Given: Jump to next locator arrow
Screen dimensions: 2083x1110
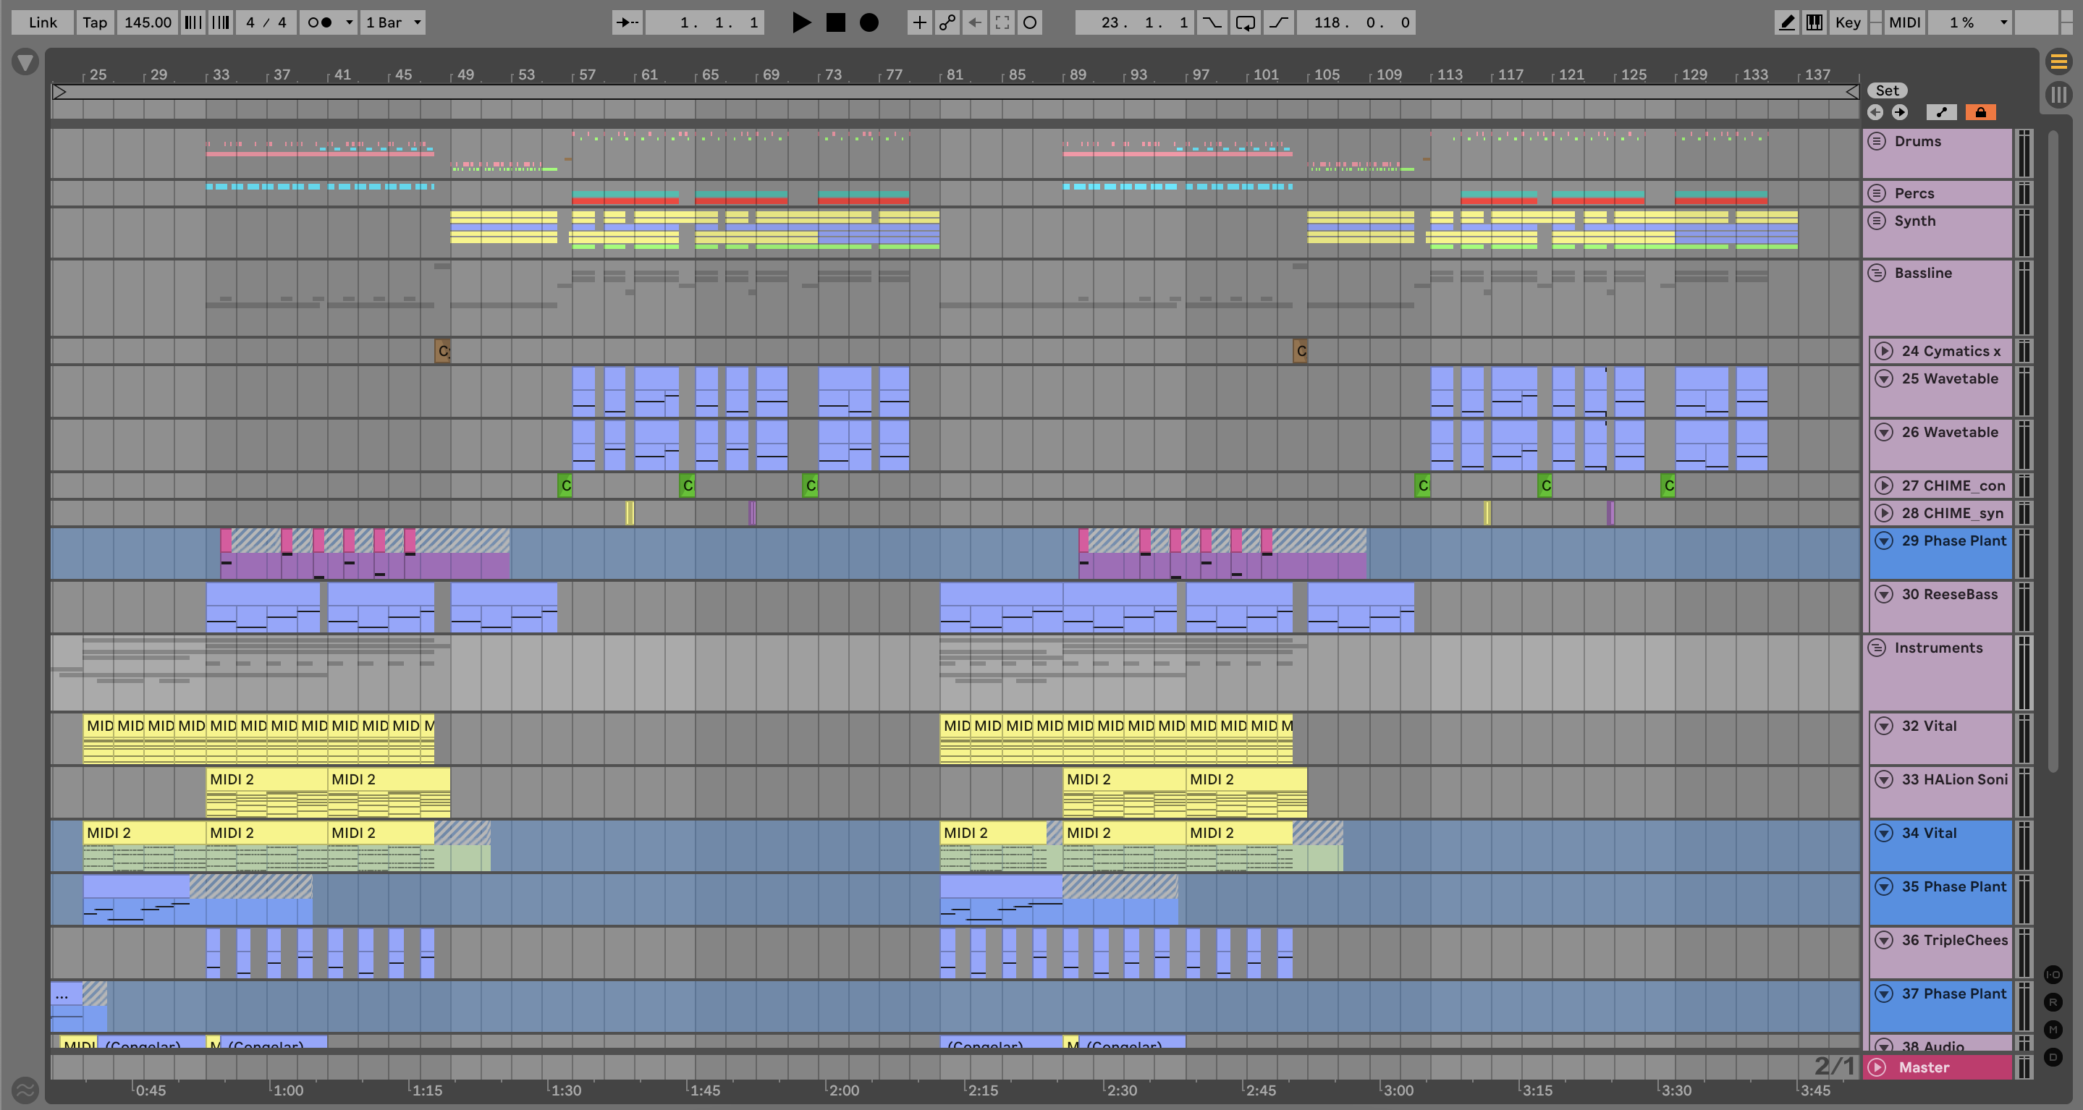Looking at the screenshot, I should pyautogui.click(x=1899, y=112).
